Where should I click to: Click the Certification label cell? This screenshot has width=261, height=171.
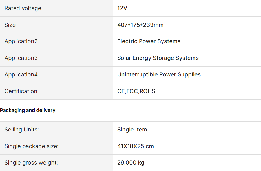[21, 91]
